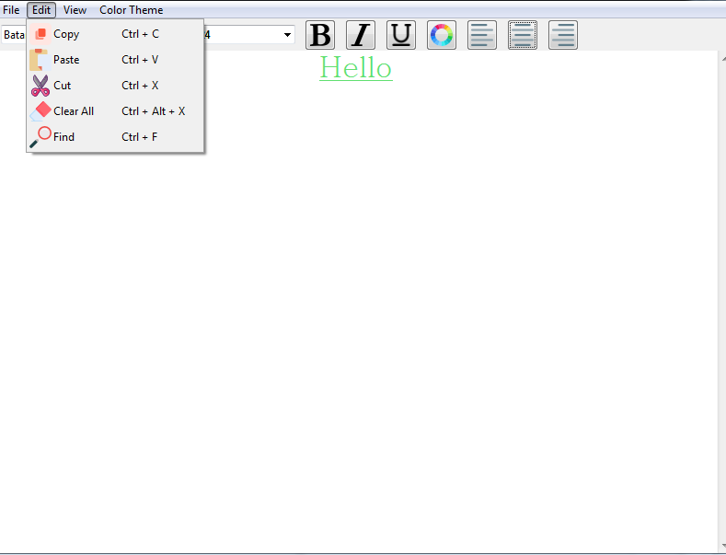This screenshot has width=726, height=555.
Task: Toggle Italic formatting button
Action: click(x=361, y=35)
